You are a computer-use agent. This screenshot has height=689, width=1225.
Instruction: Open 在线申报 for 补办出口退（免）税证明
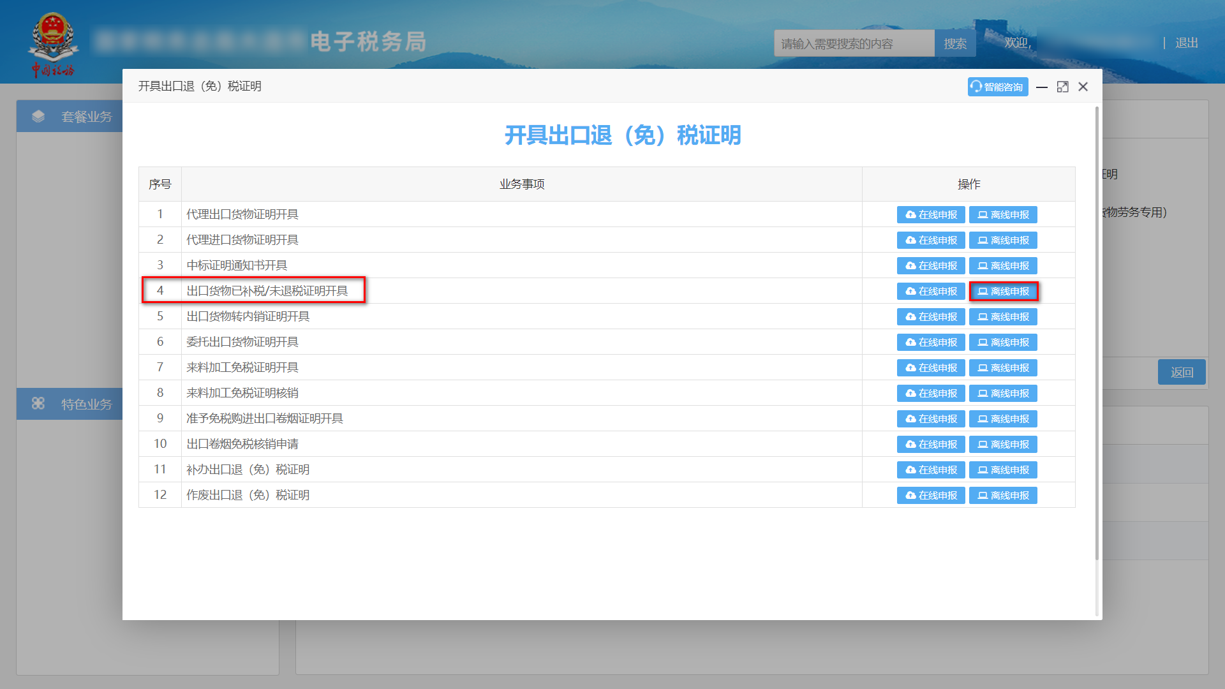(931, 470)
